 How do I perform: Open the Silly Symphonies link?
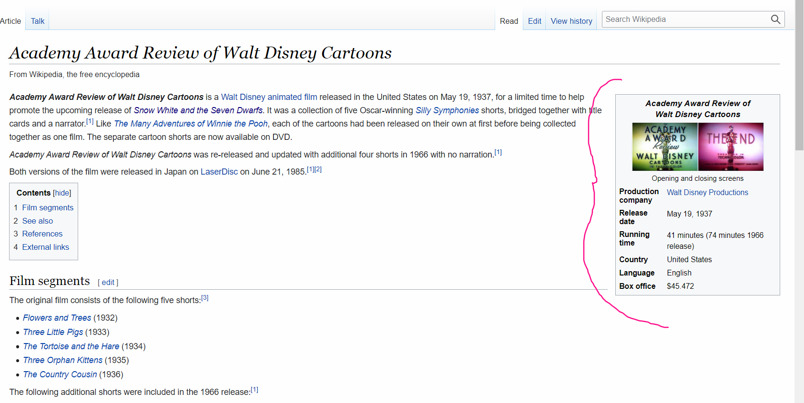447,110
